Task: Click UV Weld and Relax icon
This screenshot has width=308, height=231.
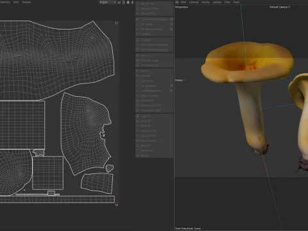Action: pyautogui.click(x=137, y=29)
